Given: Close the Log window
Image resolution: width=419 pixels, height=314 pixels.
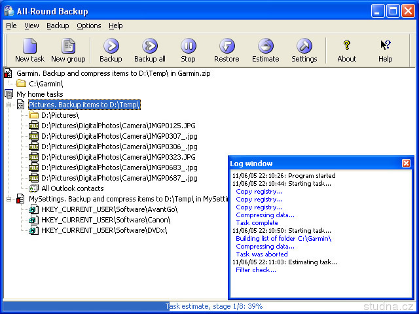Looking at the screenshot, I should [x=406, y=163].
